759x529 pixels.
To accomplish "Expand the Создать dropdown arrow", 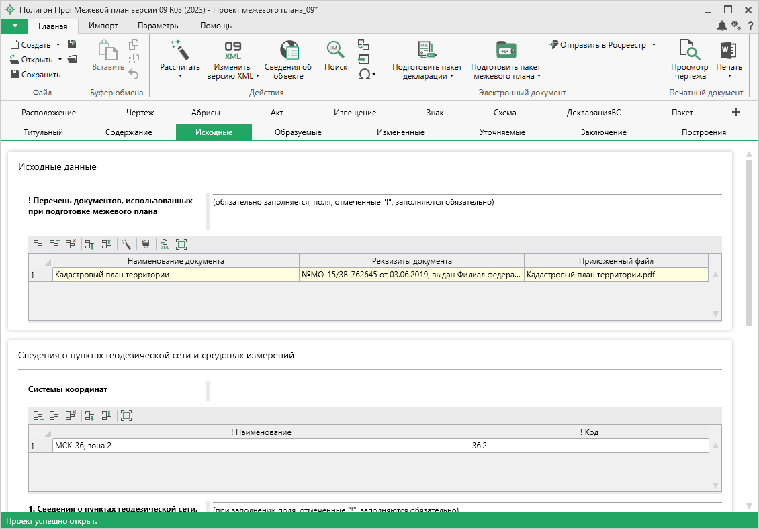I will tap(58, 45).
